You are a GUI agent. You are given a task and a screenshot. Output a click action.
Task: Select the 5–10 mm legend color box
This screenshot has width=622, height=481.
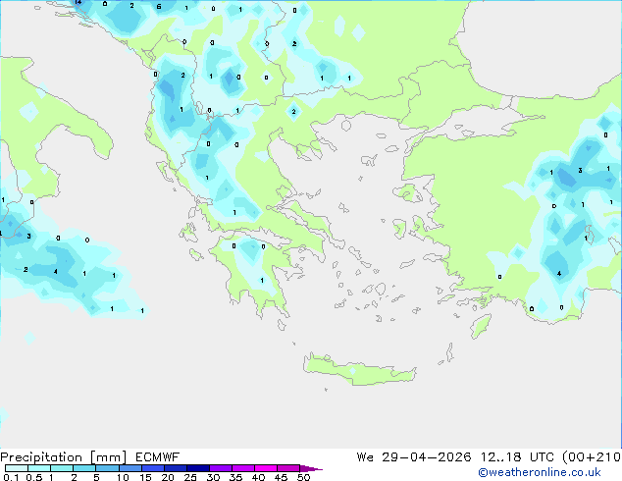107,468
